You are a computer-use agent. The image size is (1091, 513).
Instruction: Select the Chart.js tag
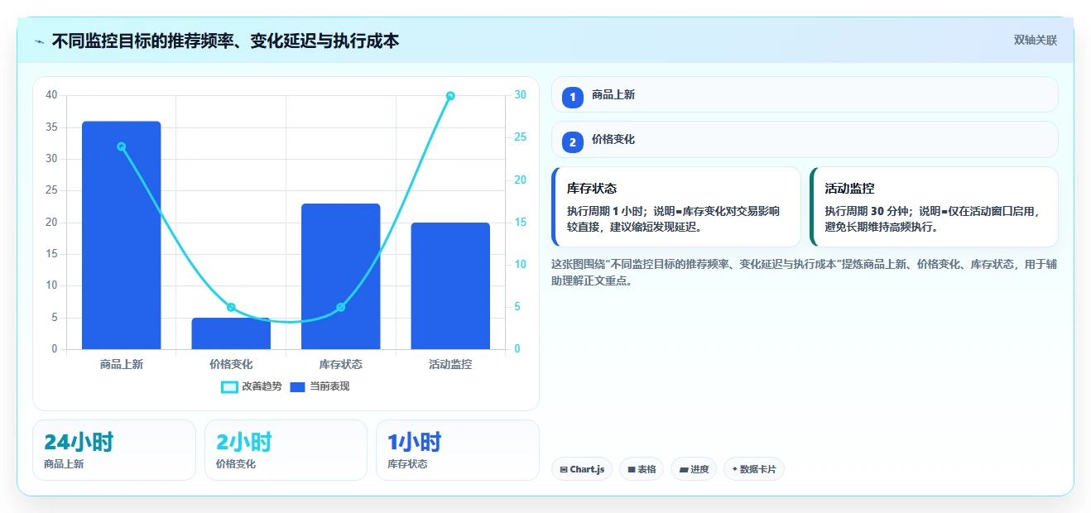[582, 469]
